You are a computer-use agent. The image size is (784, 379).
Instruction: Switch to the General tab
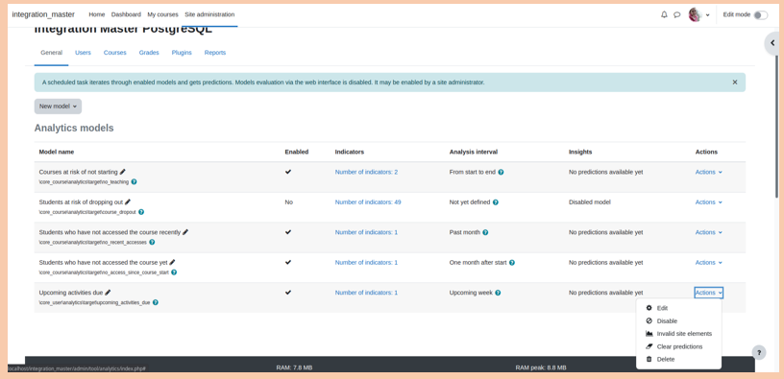click(x=52, y=53)
